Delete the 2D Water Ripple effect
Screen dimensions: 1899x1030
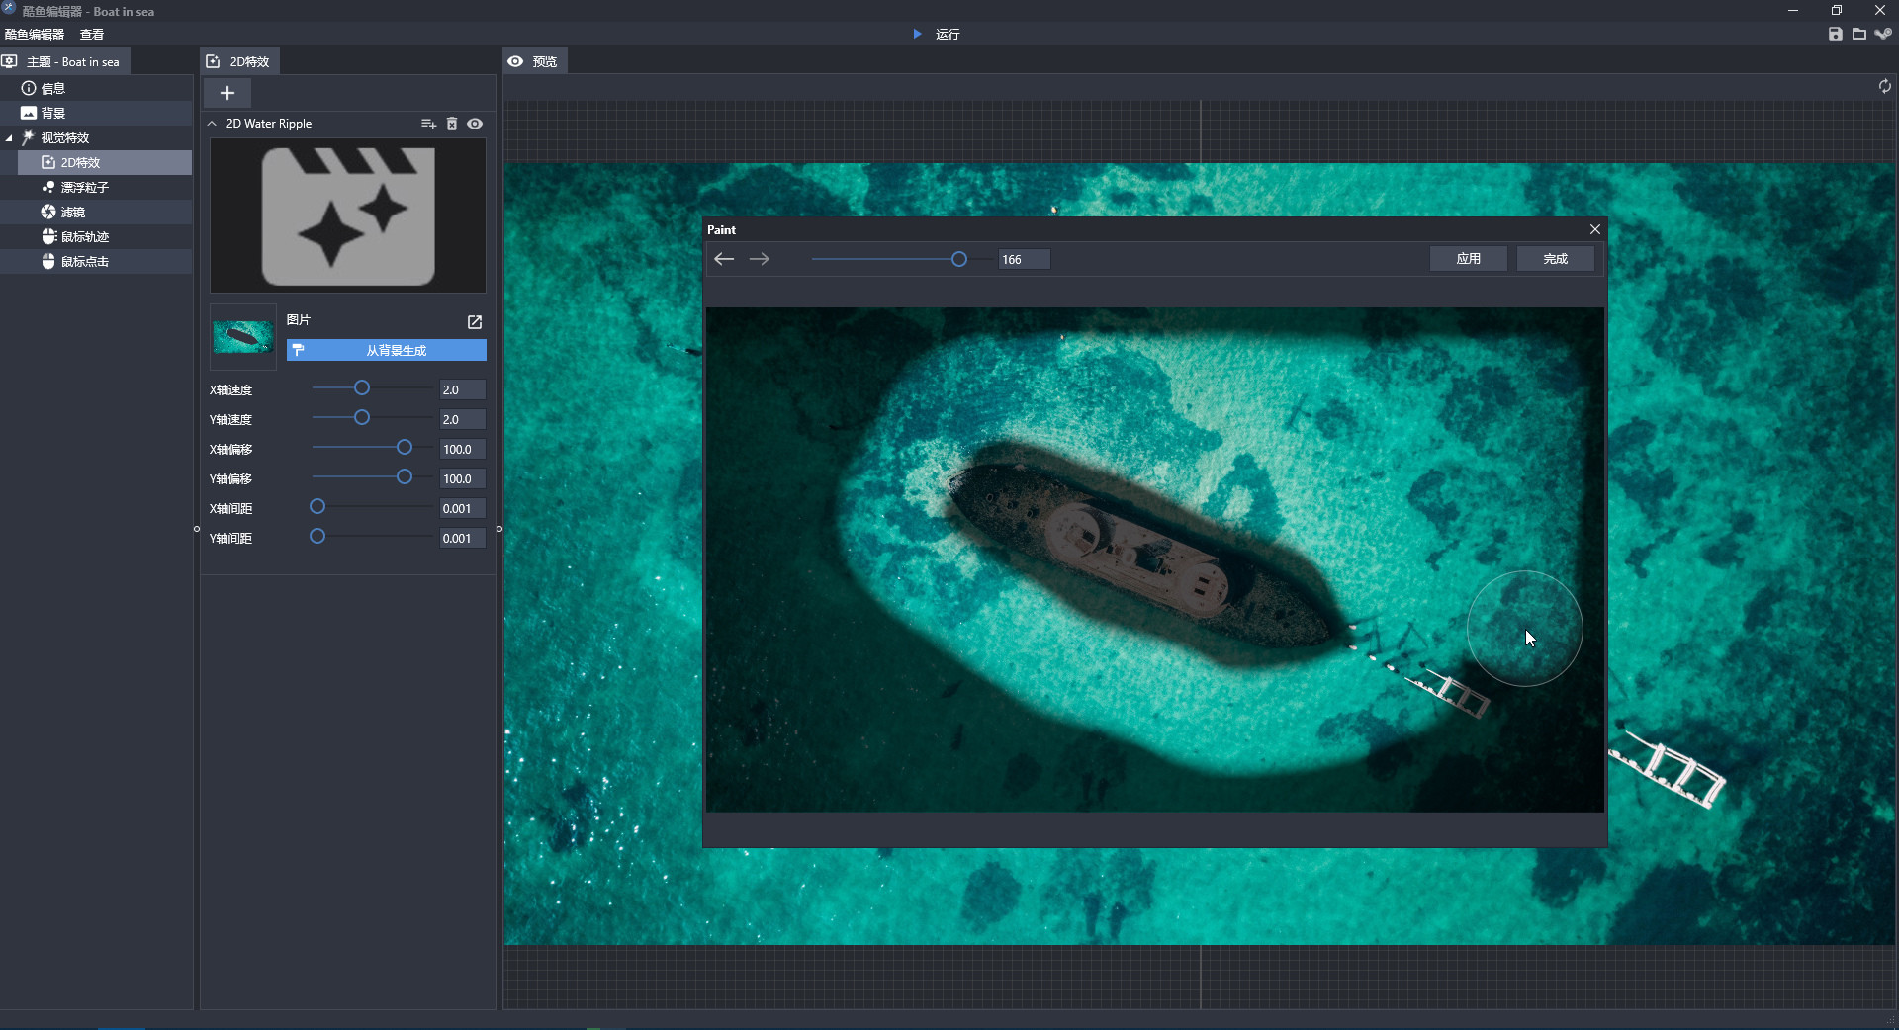(x=452, y=124)
